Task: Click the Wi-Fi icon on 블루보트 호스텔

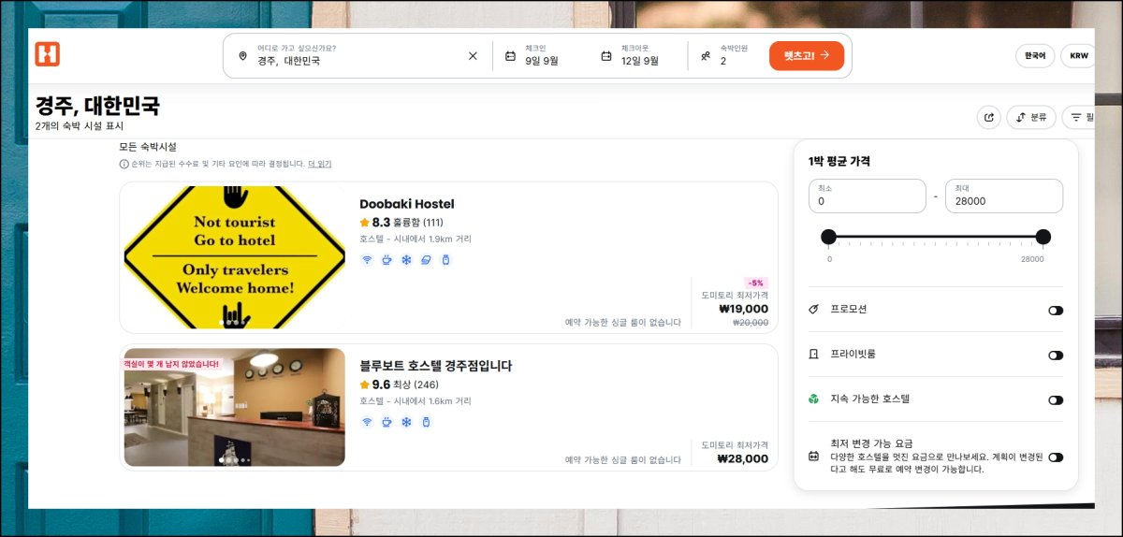Action: point(367,422)
